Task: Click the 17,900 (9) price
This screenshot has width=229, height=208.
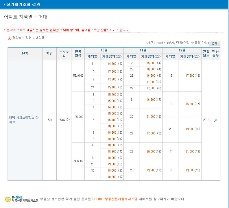Action: coord(154,133)
